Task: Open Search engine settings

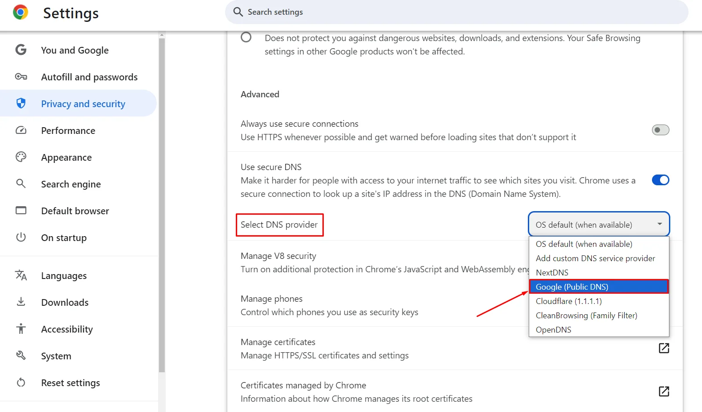Action: pos(78,184)
